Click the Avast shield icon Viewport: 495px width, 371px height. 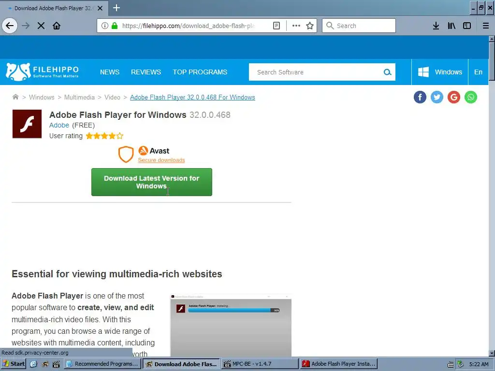(126, 154)
